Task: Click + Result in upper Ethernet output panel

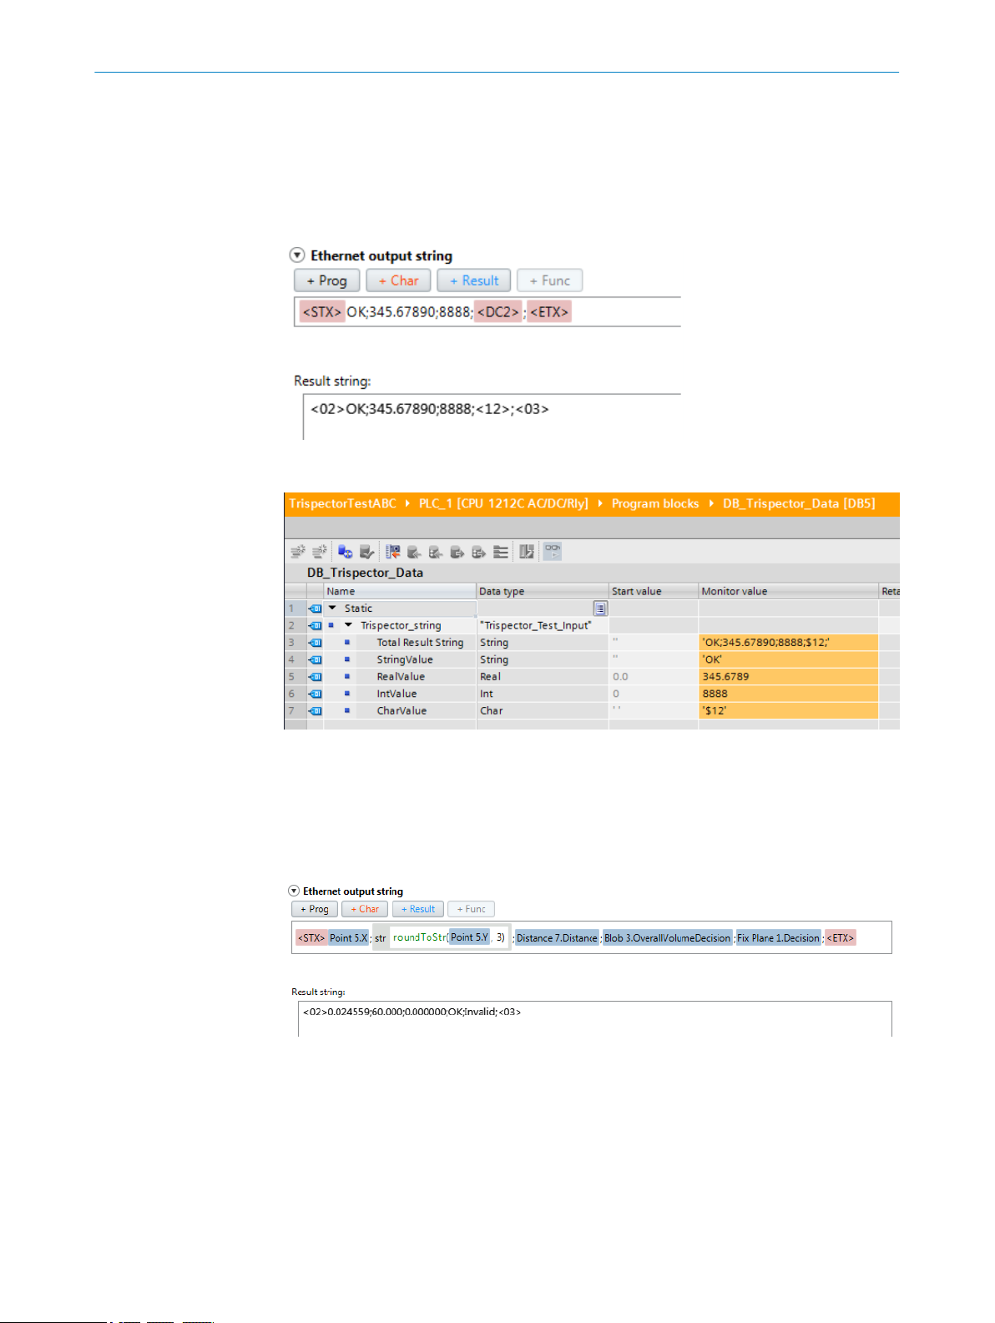Action: (x=474, y=280)
